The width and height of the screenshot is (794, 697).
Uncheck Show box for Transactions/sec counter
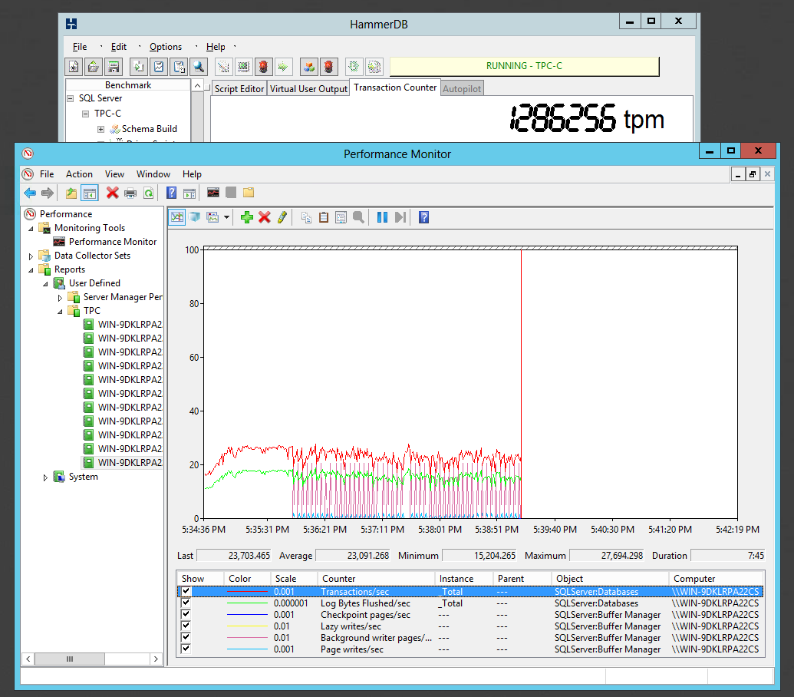pyautogui.click(x=186, y=591)
